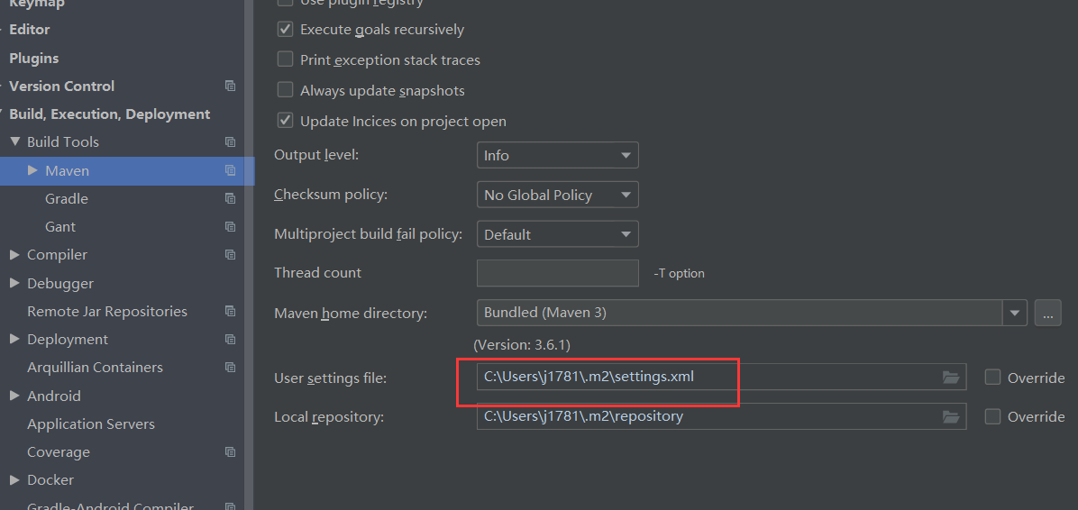
Task: Expand Maven home directory dropdown arrow
Action: click(x=1015, y=313)
